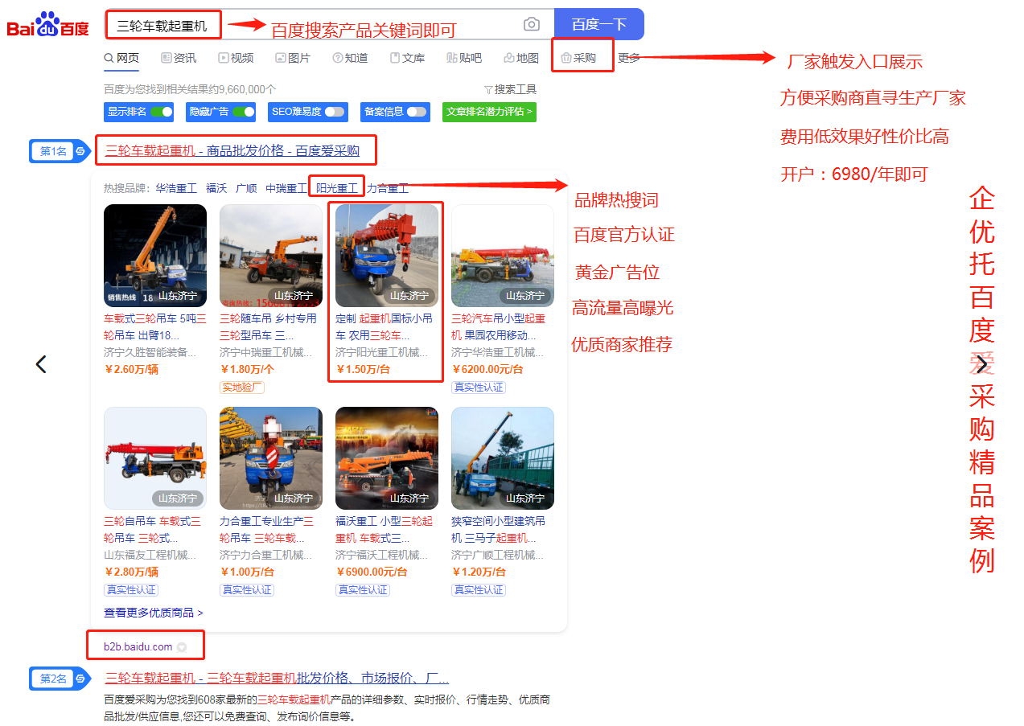Click the 实地验厂 badge
Viewport: 1024px width, 726px height.
click(242, 388)
